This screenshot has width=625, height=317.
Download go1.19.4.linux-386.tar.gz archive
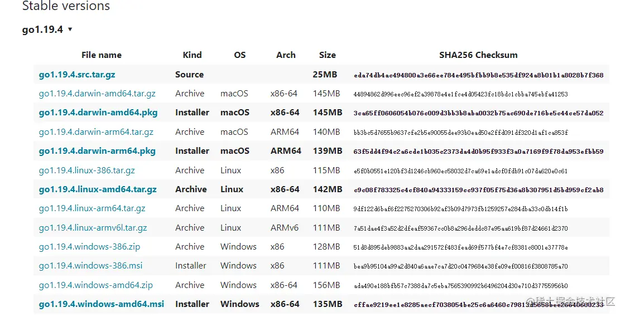click(87, 170)
